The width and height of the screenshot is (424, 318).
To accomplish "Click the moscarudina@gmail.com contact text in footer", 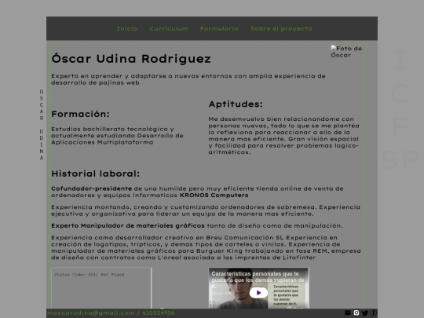I will point(91,313).
